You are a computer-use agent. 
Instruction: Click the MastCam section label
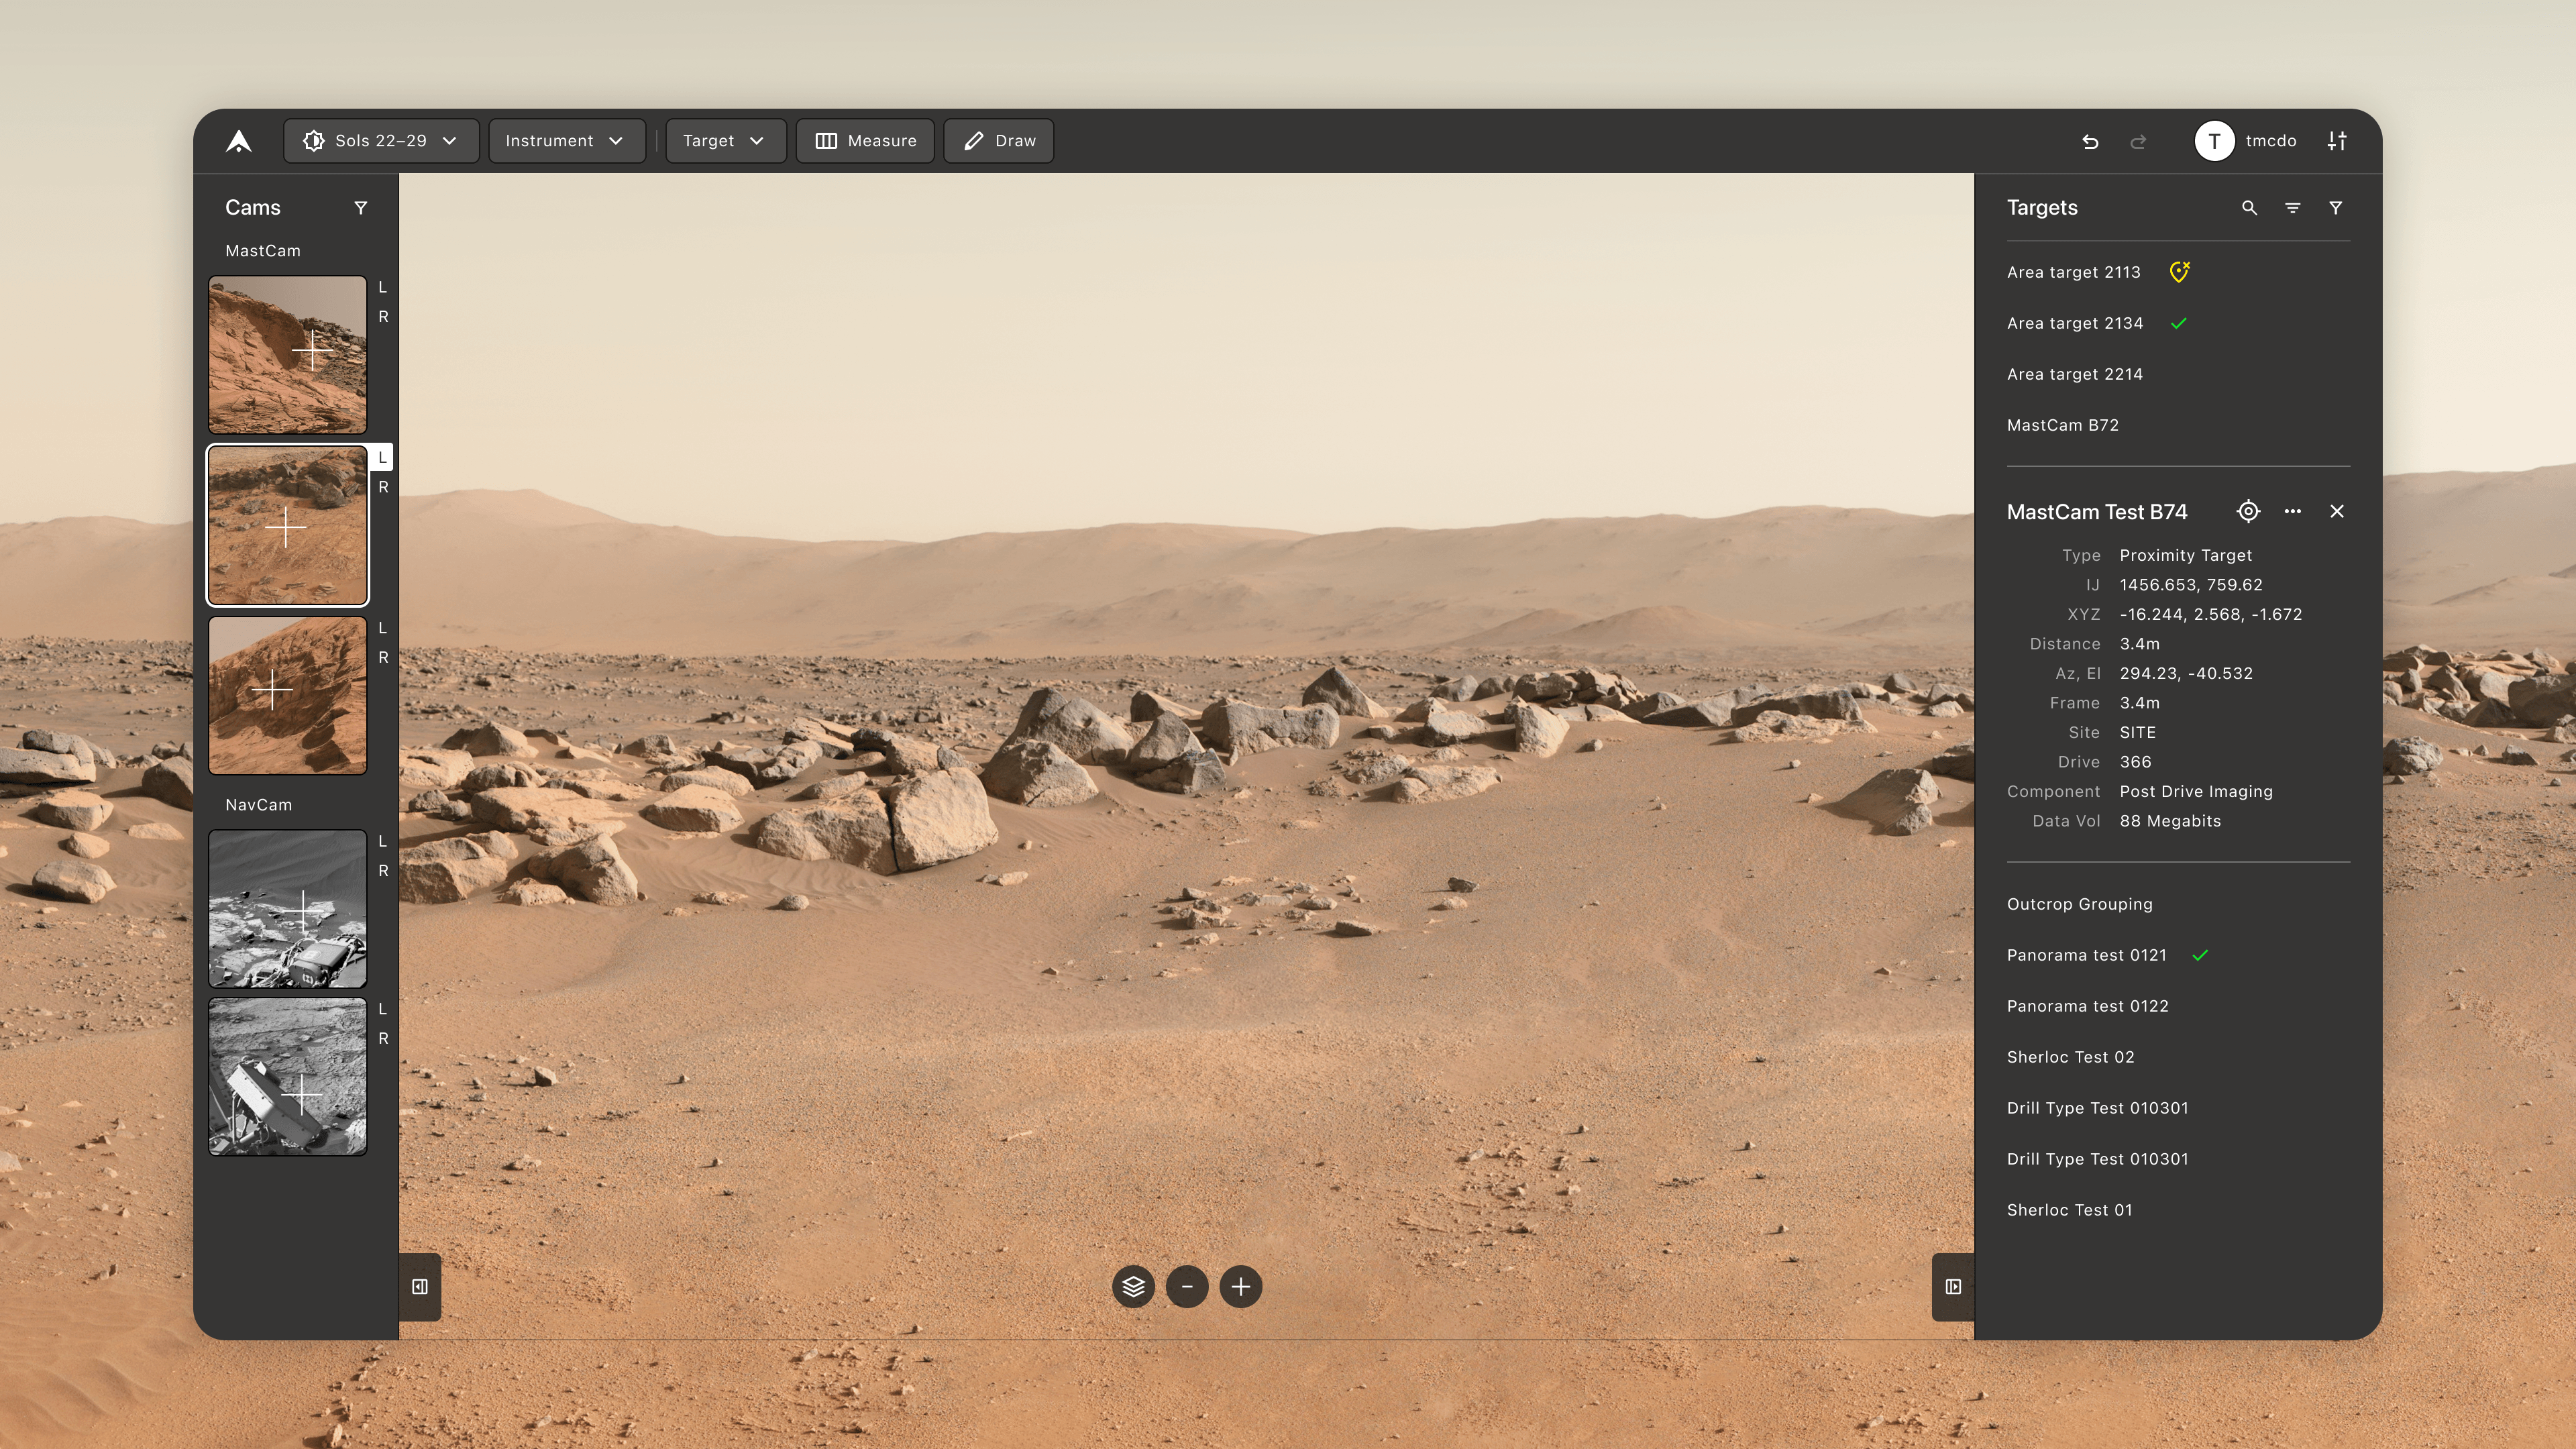[x=263, y=251]
